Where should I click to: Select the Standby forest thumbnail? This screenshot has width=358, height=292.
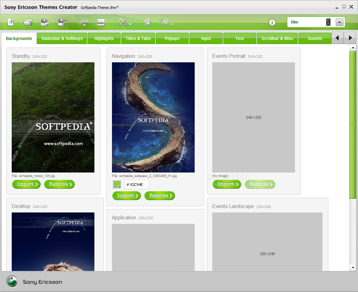tap(53, 117)
